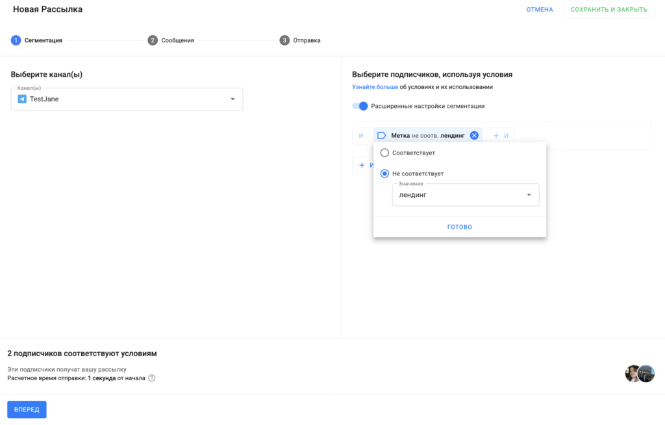The image size is (665, 425).
Task: Click the tag icon in the Метка chip
Action: (382, 135)
